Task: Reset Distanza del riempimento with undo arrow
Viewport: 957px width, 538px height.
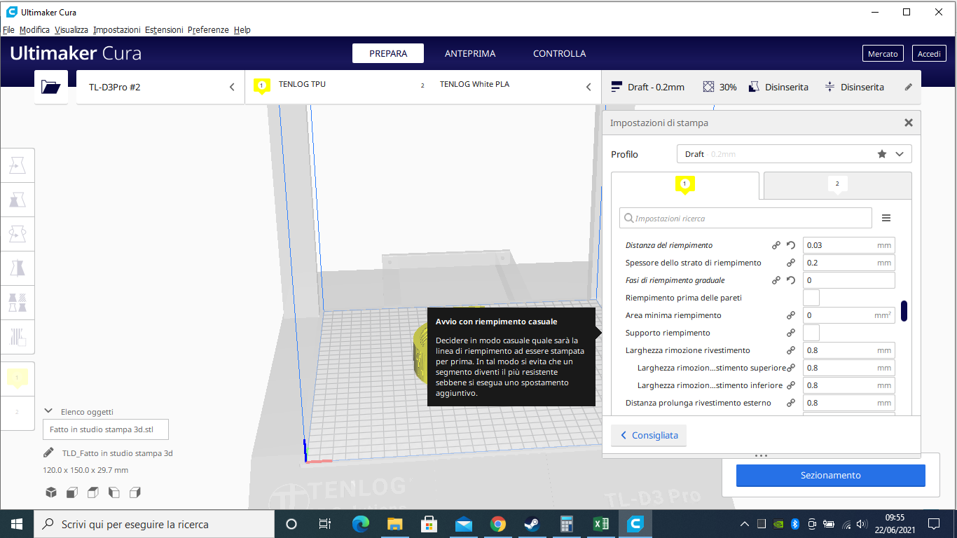Action: click(x=791, y=245)
